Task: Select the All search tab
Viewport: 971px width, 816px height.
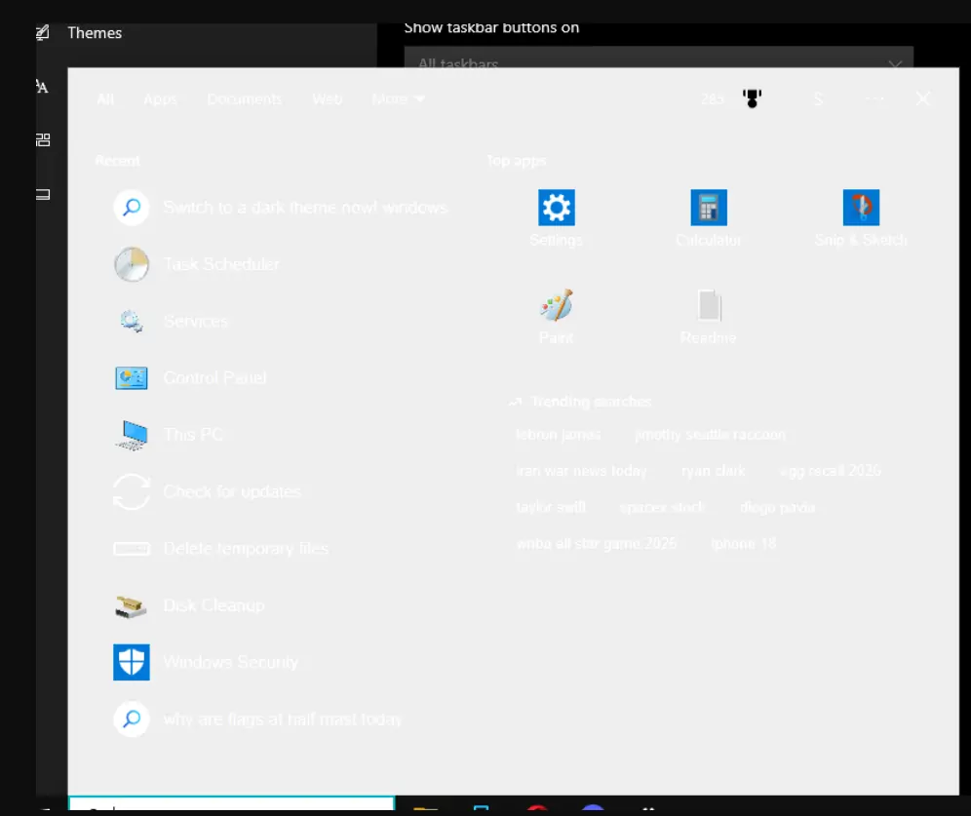Action: (105, 99)
